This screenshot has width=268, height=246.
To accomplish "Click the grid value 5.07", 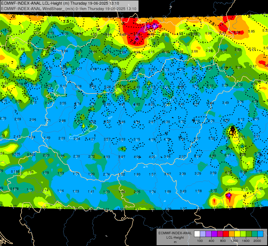I will coord(122,157).
